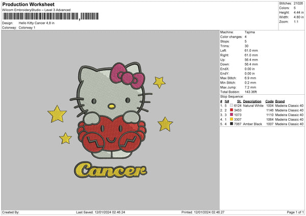306x216 pixels.
Task: Click the Brand column header
Action: (280, 101)
